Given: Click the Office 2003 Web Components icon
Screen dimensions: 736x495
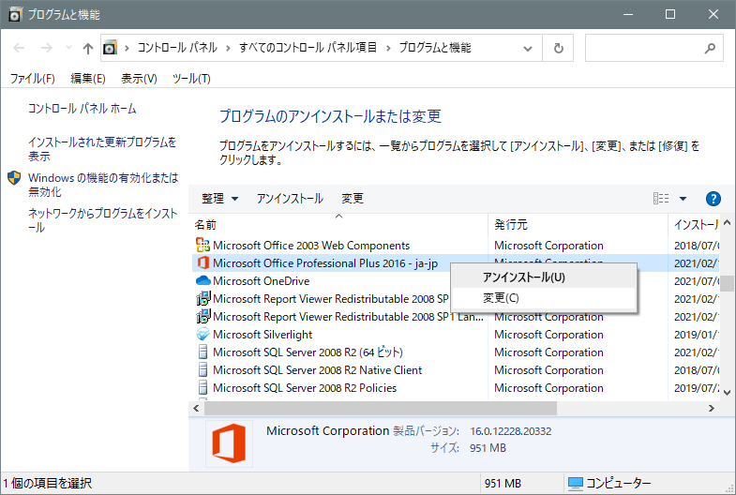Looking at the screenshot, I should click(203, 246).
